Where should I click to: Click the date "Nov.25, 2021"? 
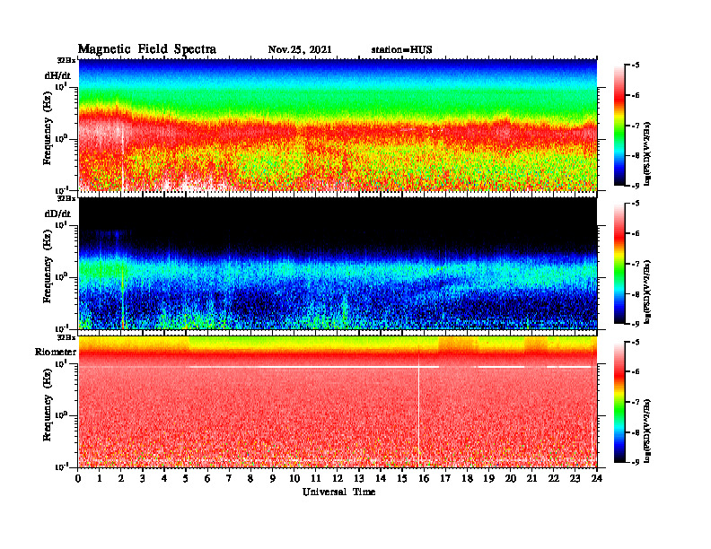point(300,49)
